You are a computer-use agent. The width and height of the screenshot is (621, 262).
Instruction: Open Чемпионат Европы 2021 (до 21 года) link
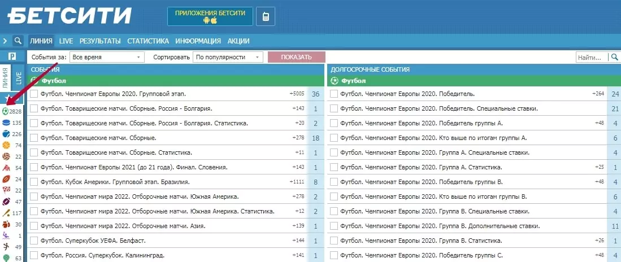pos(134,167)
